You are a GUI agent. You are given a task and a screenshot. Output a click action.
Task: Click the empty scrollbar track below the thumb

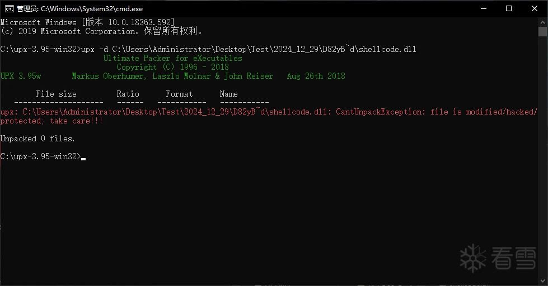(542, 157)
